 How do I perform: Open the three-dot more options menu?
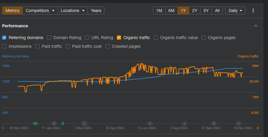point(253,11)
